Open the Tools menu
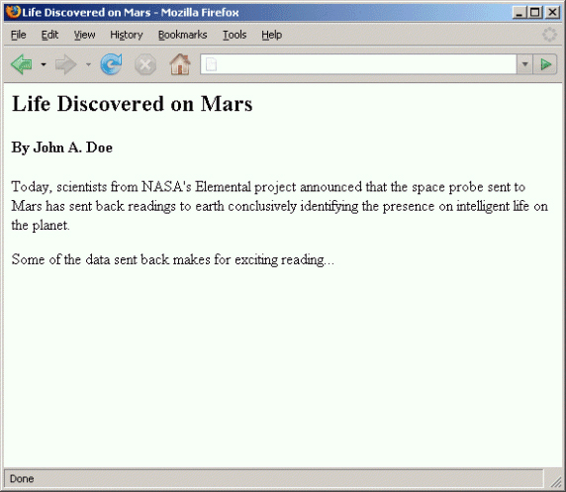 (x=235, y=35)
